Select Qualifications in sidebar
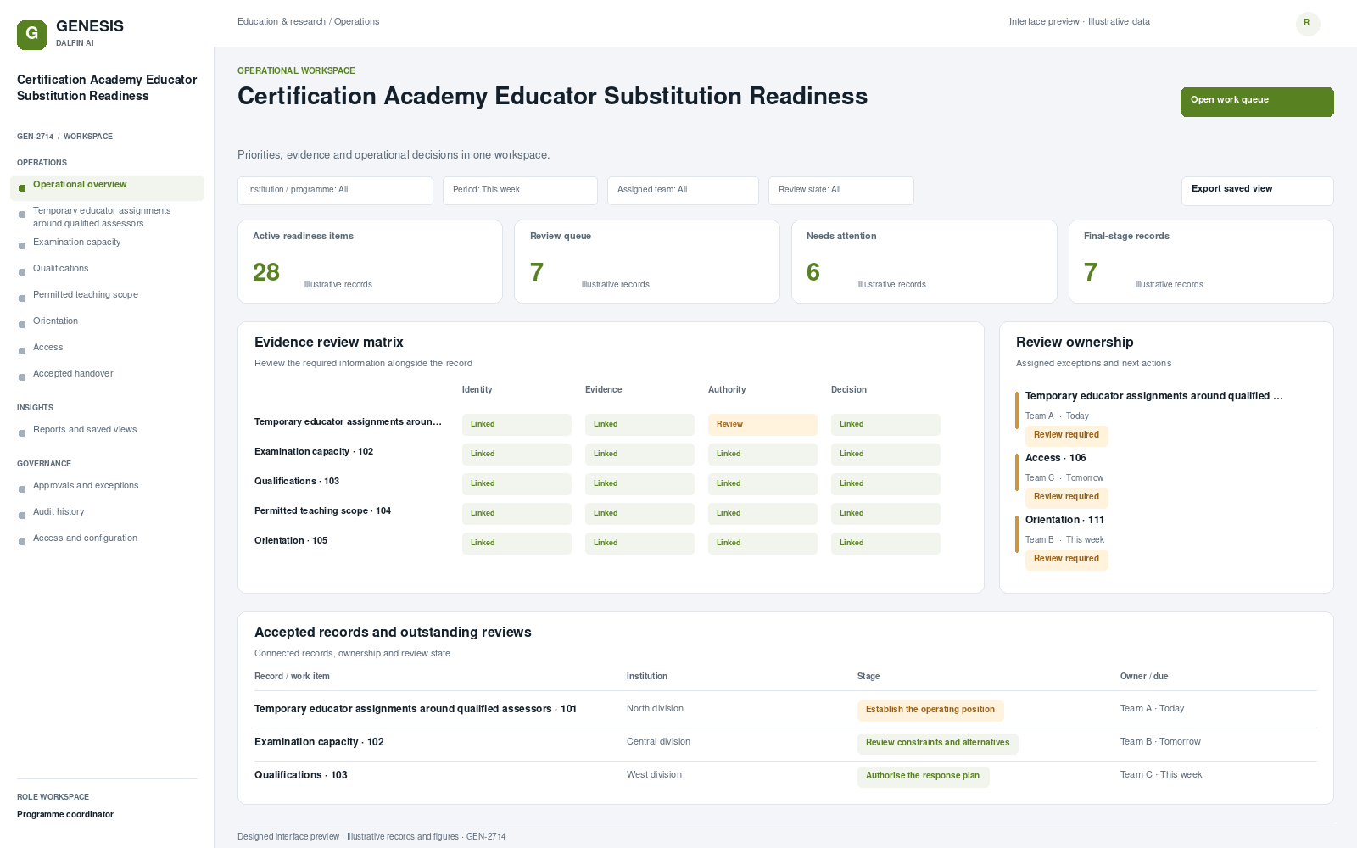The width and height of the screenshot is (1357, 848). (x=107, y=269)
